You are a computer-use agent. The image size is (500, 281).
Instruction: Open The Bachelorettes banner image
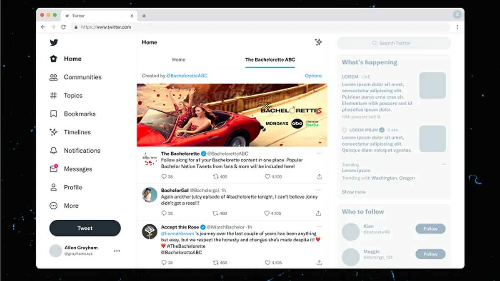point(232,115)
